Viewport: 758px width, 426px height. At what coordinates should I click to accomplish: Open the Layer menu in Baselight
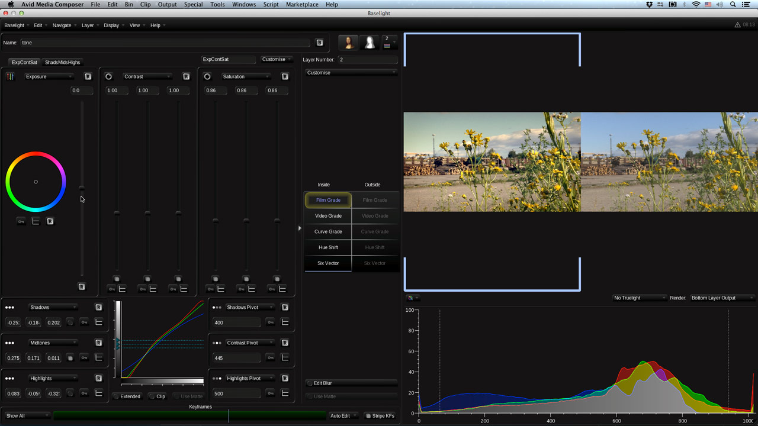[88, 25]
